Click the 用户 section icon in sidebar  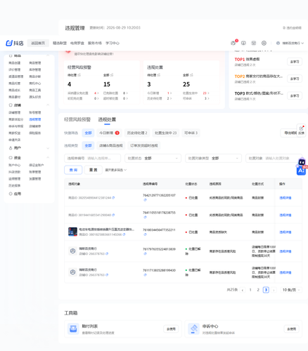(11, 148)
